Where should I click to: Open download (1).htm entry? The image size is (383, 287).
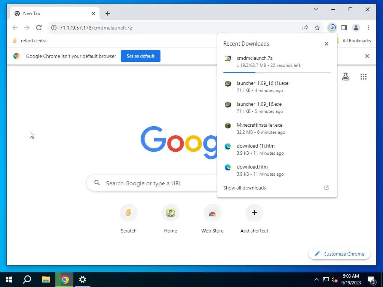tap(277, 149)
